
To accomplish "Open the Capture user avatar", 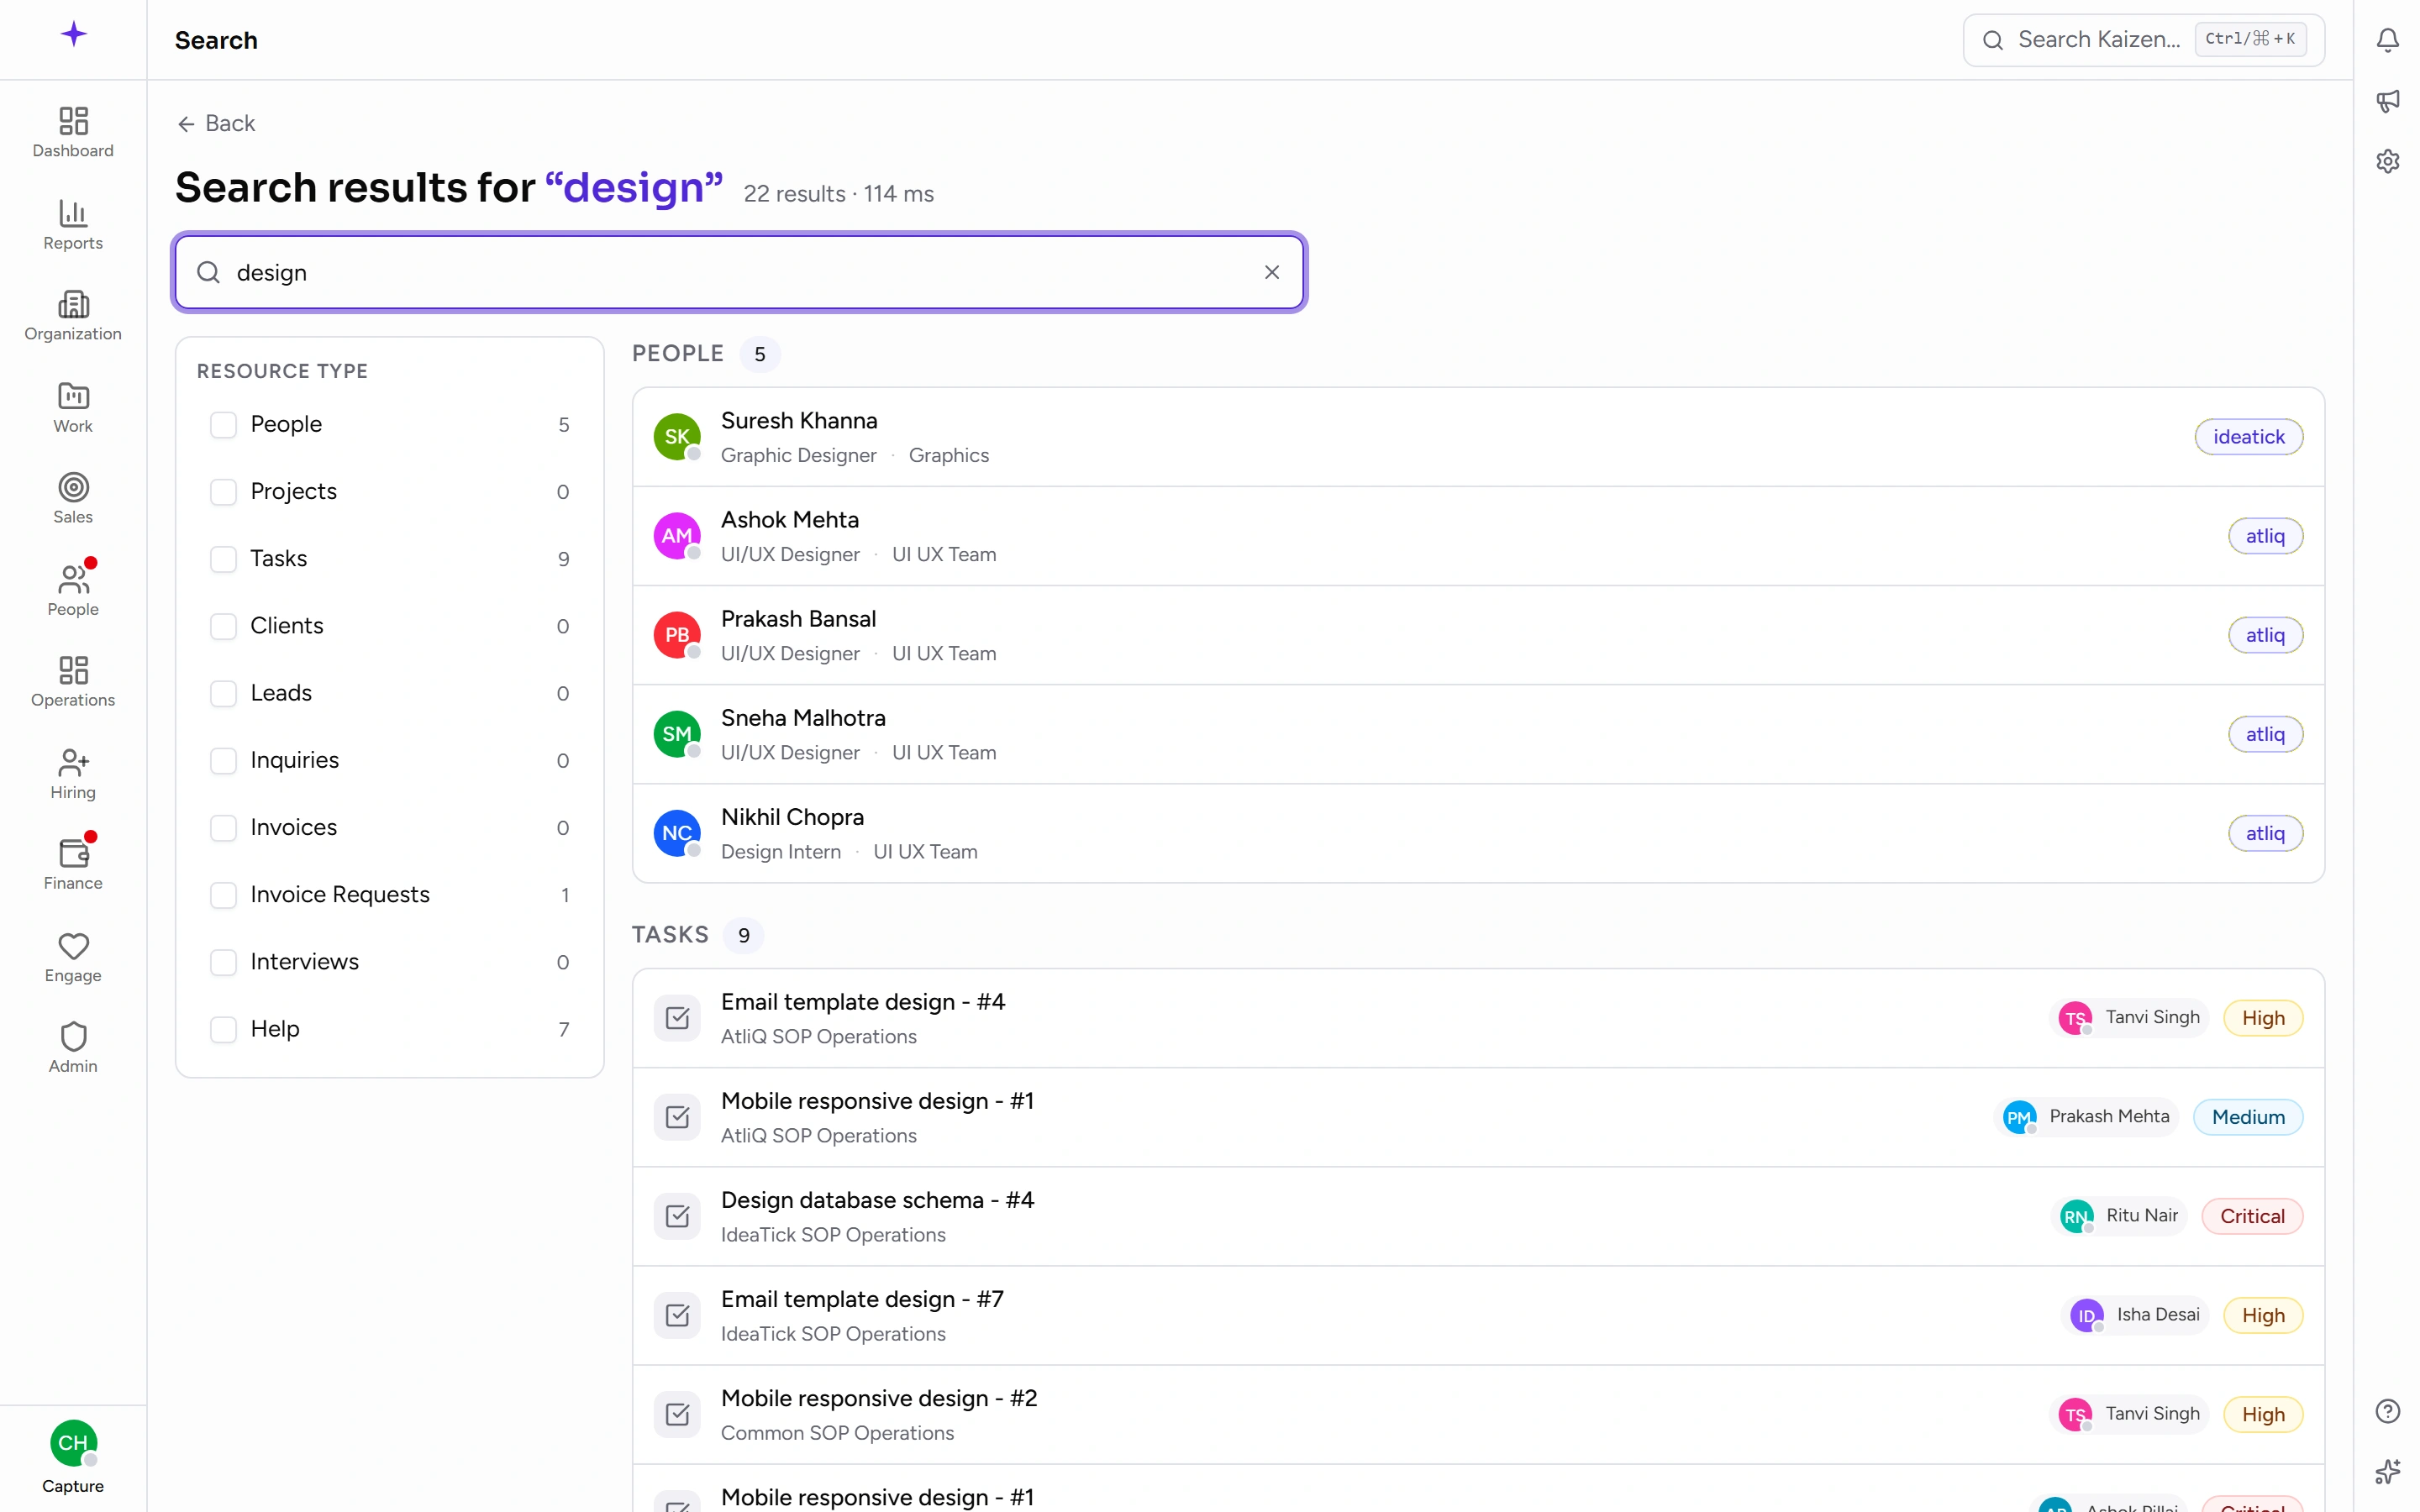I will pyautogui.click(x=73, y=1443).
